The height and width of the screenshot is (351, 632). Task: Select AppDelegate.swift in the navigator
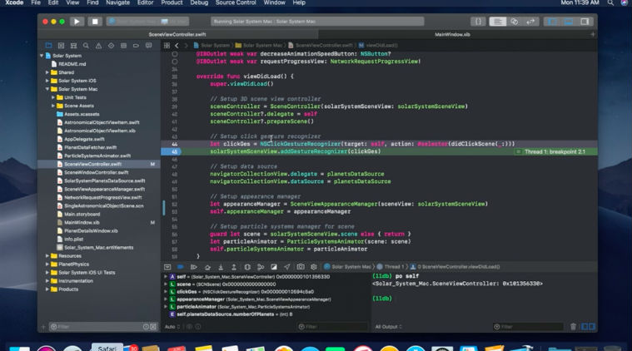click(84, 139)
